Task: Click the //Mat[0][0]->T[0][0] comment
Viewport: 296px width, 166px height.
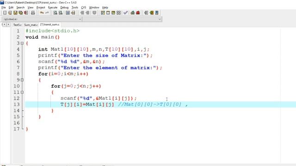Action: [x=150, y=105]
